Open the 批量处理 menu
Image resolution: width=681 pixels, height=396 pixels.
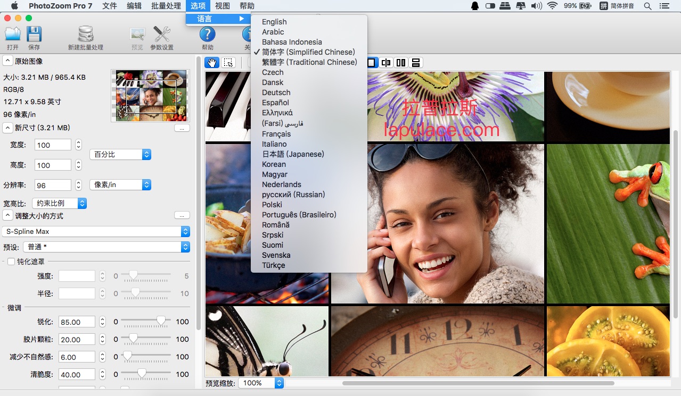click(x=166, y=6)
